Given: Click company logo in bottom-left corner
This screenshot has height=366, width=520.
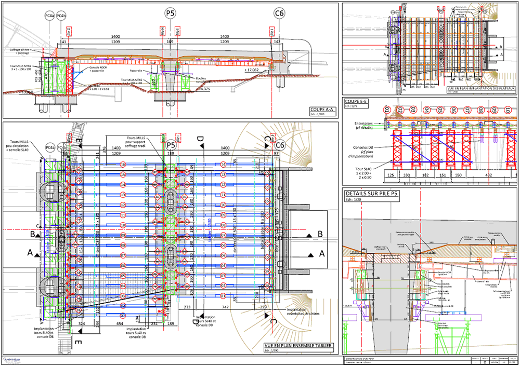Looking at the screenshot, I should click(x=12, y=360).
